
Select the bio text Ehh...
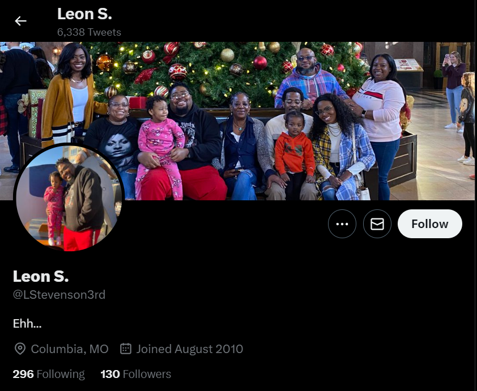[x=27, y=324]
